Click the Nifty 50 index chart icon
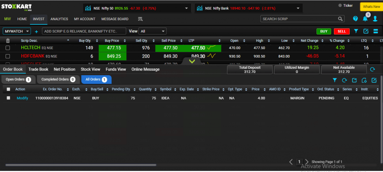383x172 pixels. pyautogui.click(x=88, y=8)
